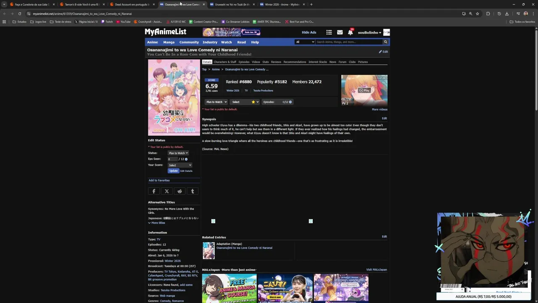Bookmark this page using the star icon
Viewport: 538px width, 303px height.
pyautogui.click(x=477, y=13)
